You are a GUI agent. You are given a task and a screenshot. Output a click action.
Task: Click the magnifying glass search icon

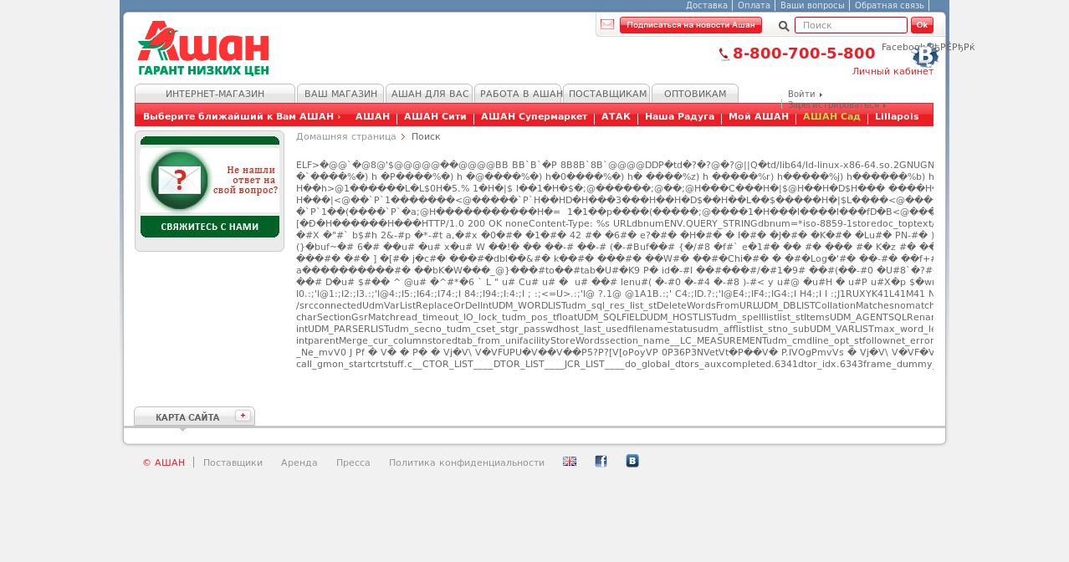pyautogui.click(x=784, y=26)
